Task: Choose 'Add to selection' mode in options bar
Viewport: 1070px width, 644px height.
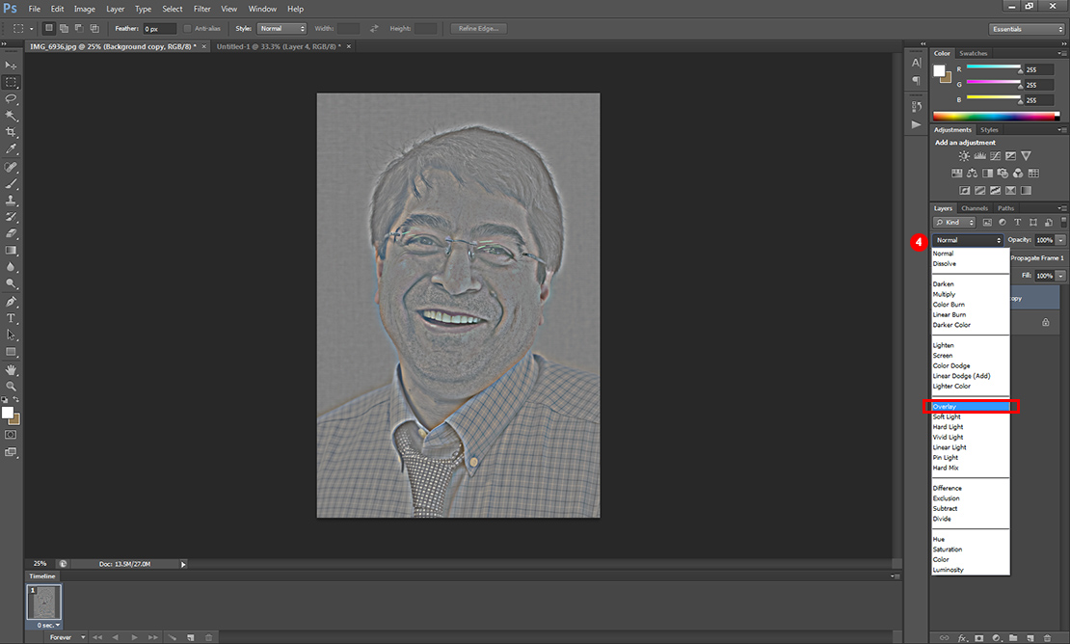Action: pos(64,29)
